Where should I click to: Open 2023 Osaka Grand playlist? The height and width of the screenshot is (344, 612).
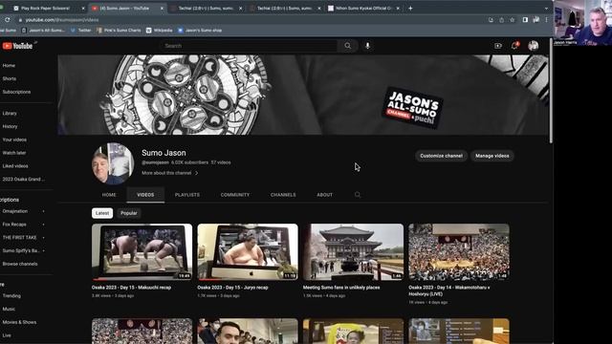pyautogui.click(x=23, y=180)
